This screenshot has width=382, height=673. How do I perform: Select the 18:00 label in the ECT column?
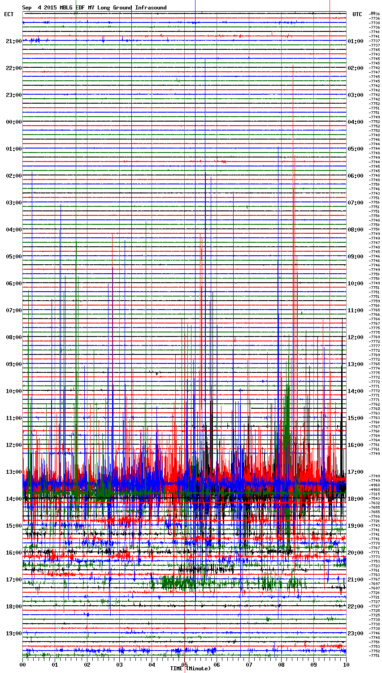tap(13, 607)
